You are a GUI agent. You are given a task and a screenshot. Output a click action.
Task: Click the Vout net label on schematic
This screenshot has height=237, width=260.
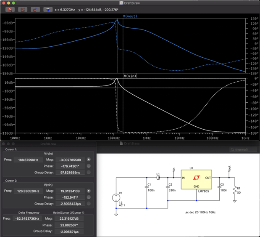point(229,168)
